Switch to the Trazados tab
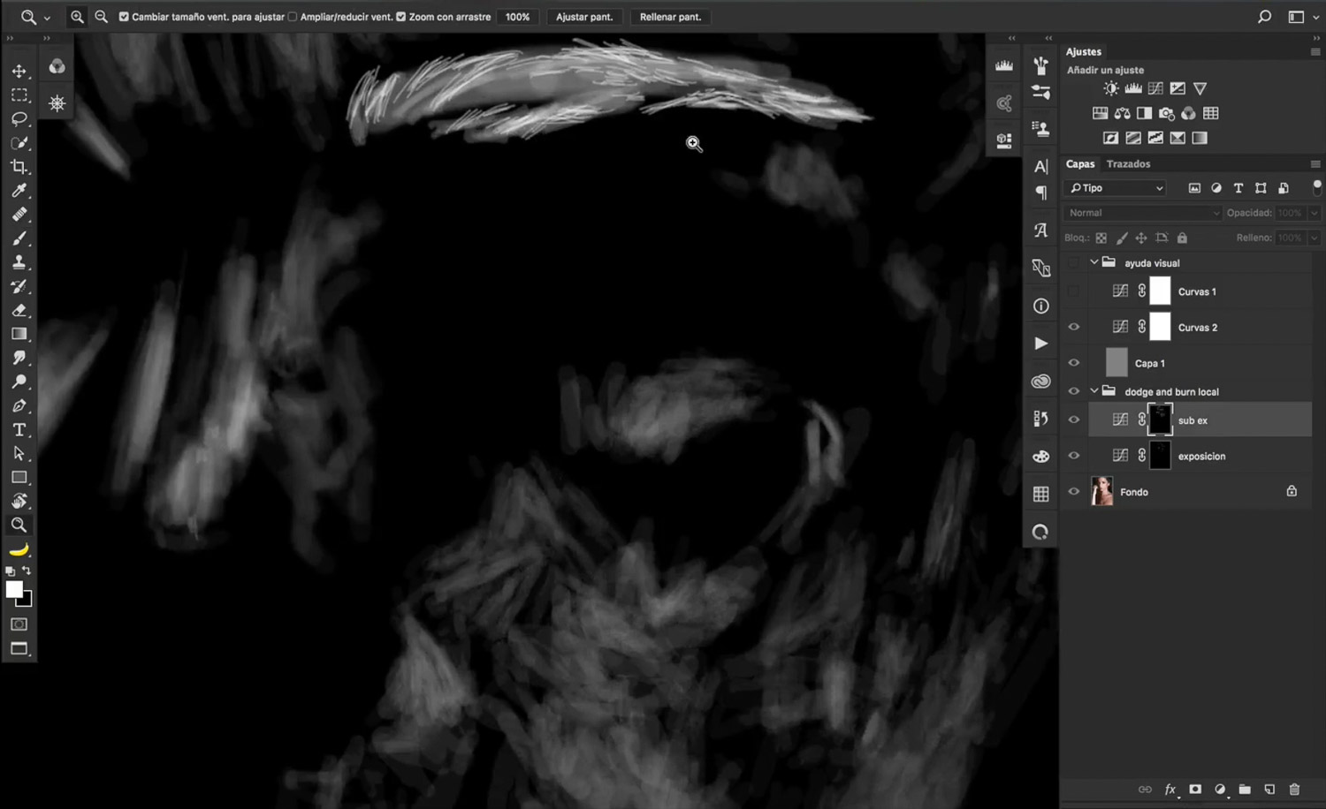This screenshot has height=809, width=1326. pos(1128,164)
